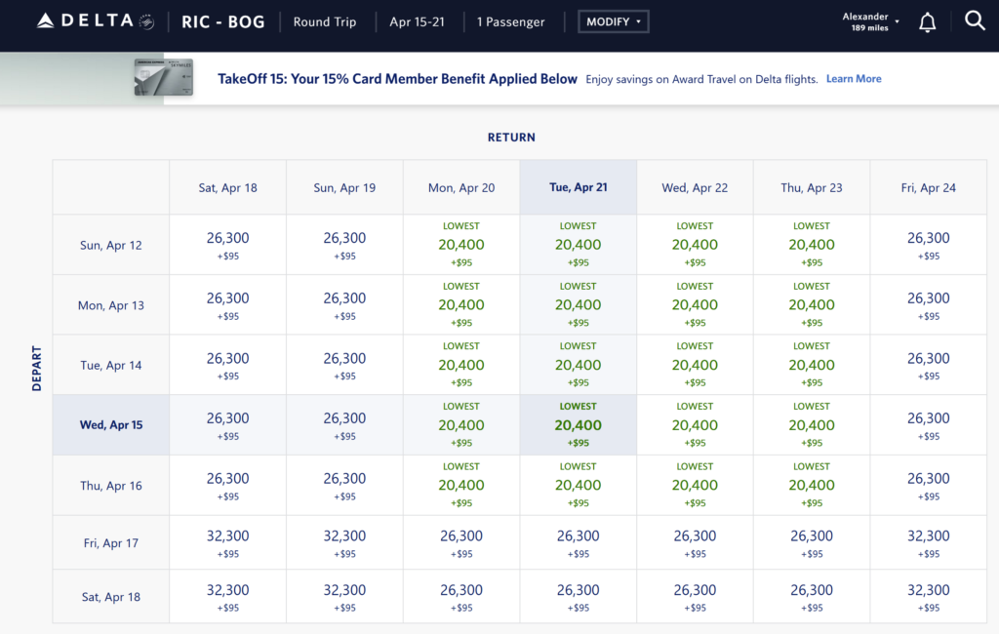Click 1 Passenger in the header

coord(510,21)
